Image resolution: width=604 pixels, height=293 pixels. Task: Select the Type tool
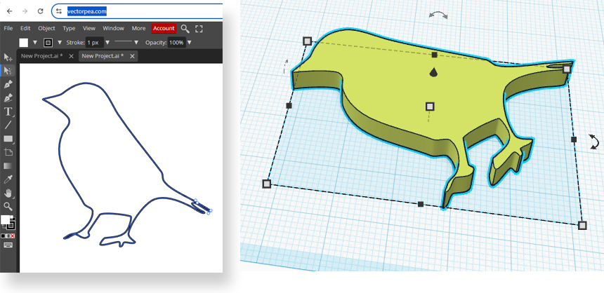click(x=8, y=111)
